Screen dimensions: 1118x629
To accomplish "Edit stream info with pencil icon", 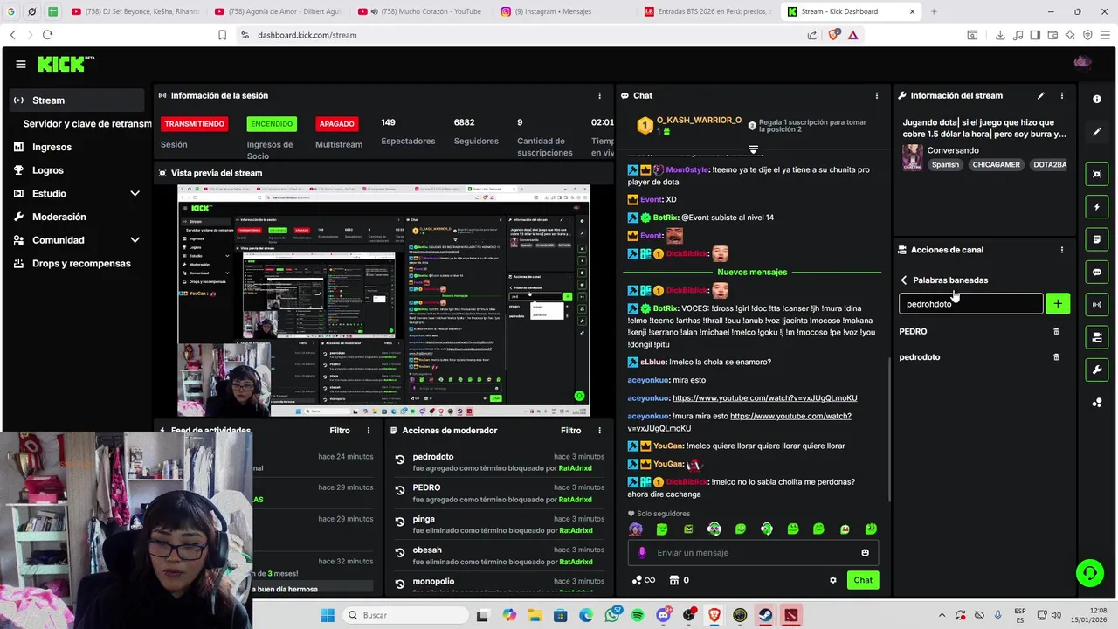I will (x=1040, y=95).
